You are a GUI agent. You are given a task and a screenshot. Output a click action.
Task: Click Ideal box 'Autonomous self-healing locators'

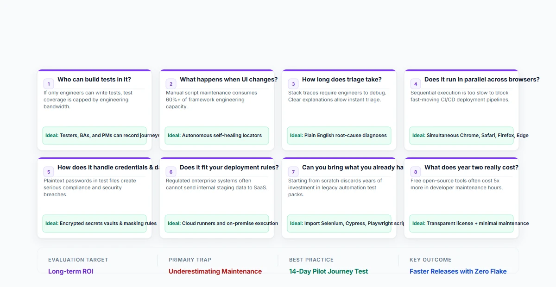[x=217, y=136]
